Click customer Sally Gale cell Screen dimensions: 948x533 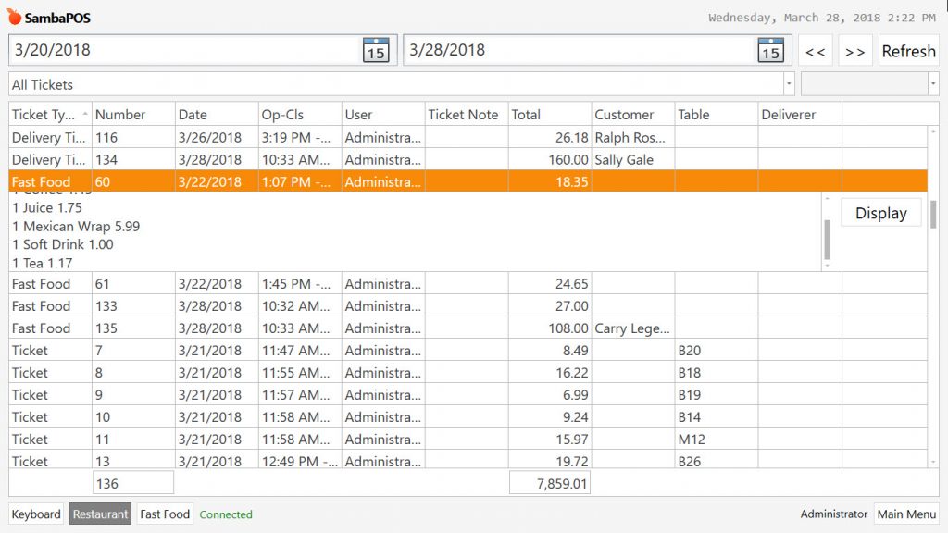[x=633, y=159]
